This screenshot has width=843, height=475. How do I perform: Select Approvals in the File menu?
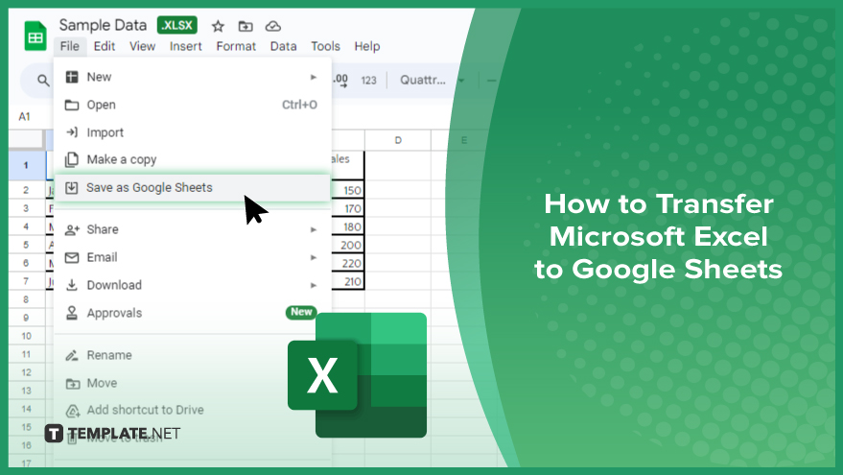pyautogui.click(x=193, y=313)
